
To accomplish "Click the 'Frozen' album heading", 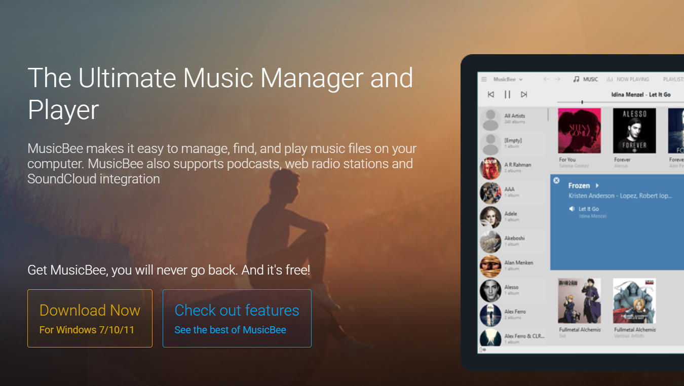I will click(579, 186).
